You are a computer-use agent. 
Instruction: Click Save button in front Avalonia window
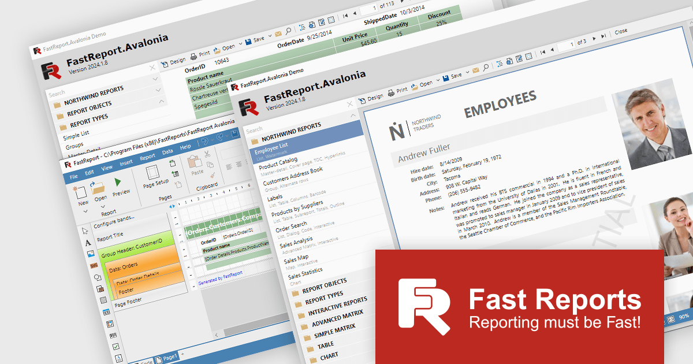pyautogui.click(x=452, y=77)
